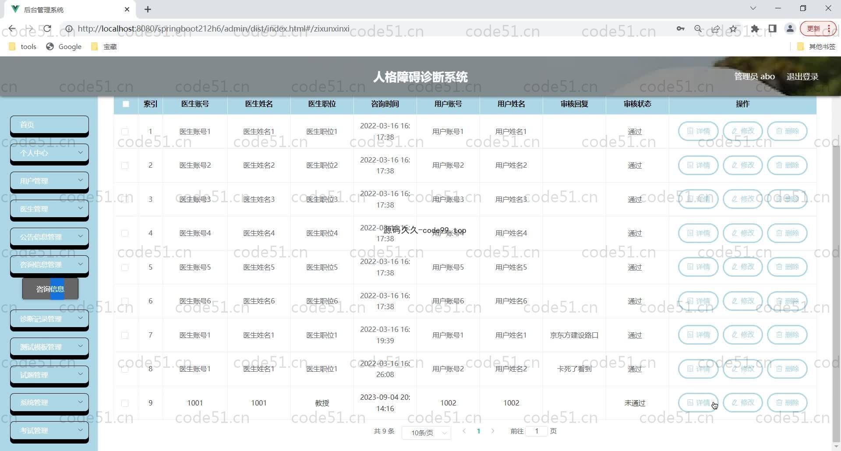Open tab search chevron in title bar
Viewport: 841px width, 451px height.
click(753, 8)
